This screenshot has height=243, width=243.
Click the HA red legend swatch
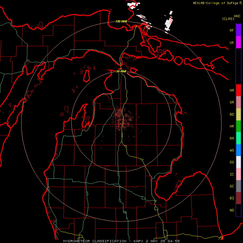coord(238,90)
